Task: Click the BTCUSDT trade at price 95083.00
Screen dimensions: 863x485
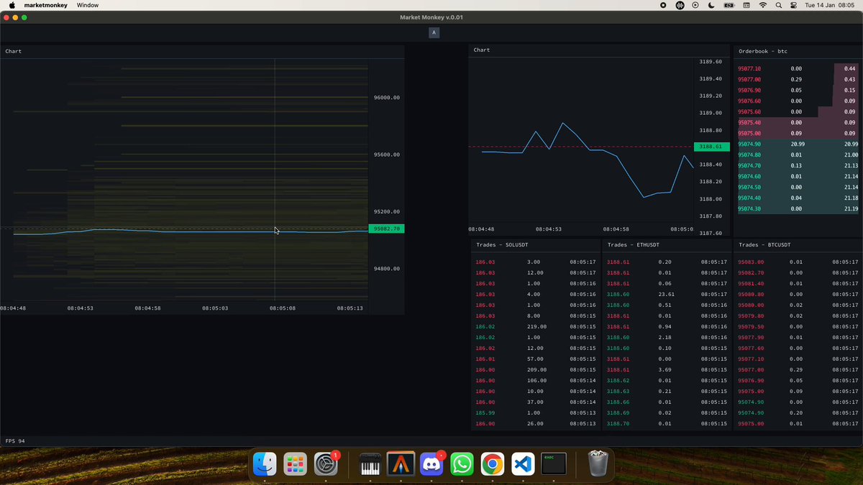Action: (x=798, y=262)
